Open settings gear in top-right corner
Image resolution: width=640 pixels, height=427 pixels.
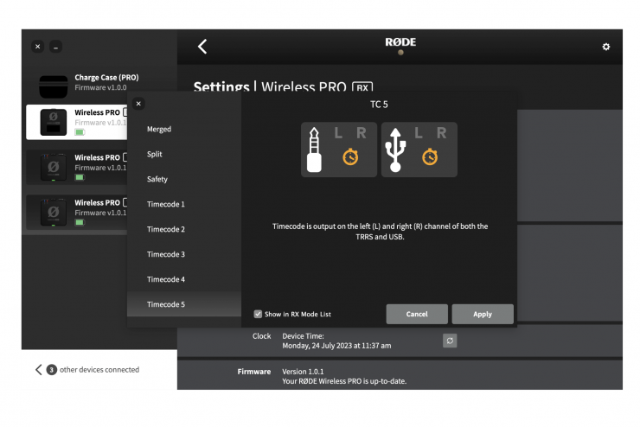click(x=605, y=47)
